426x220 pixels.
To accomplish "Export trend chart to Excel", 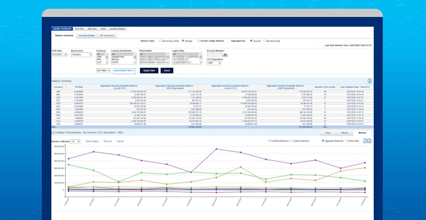I will pos(370,141).
